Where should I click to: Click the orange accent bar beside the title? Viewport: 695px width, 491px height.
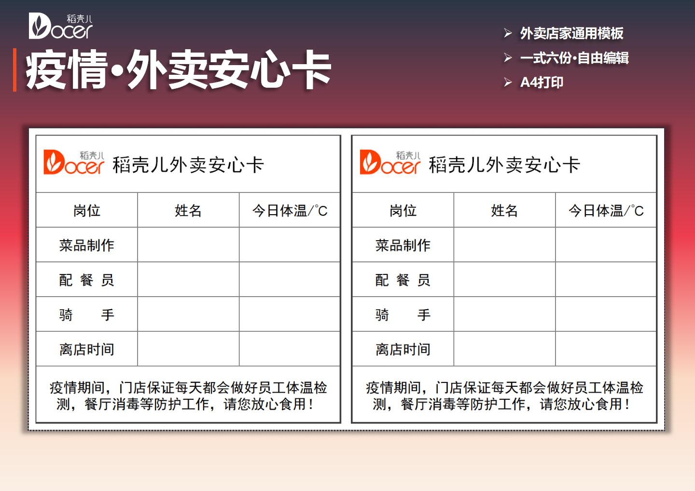pos(16,70)
